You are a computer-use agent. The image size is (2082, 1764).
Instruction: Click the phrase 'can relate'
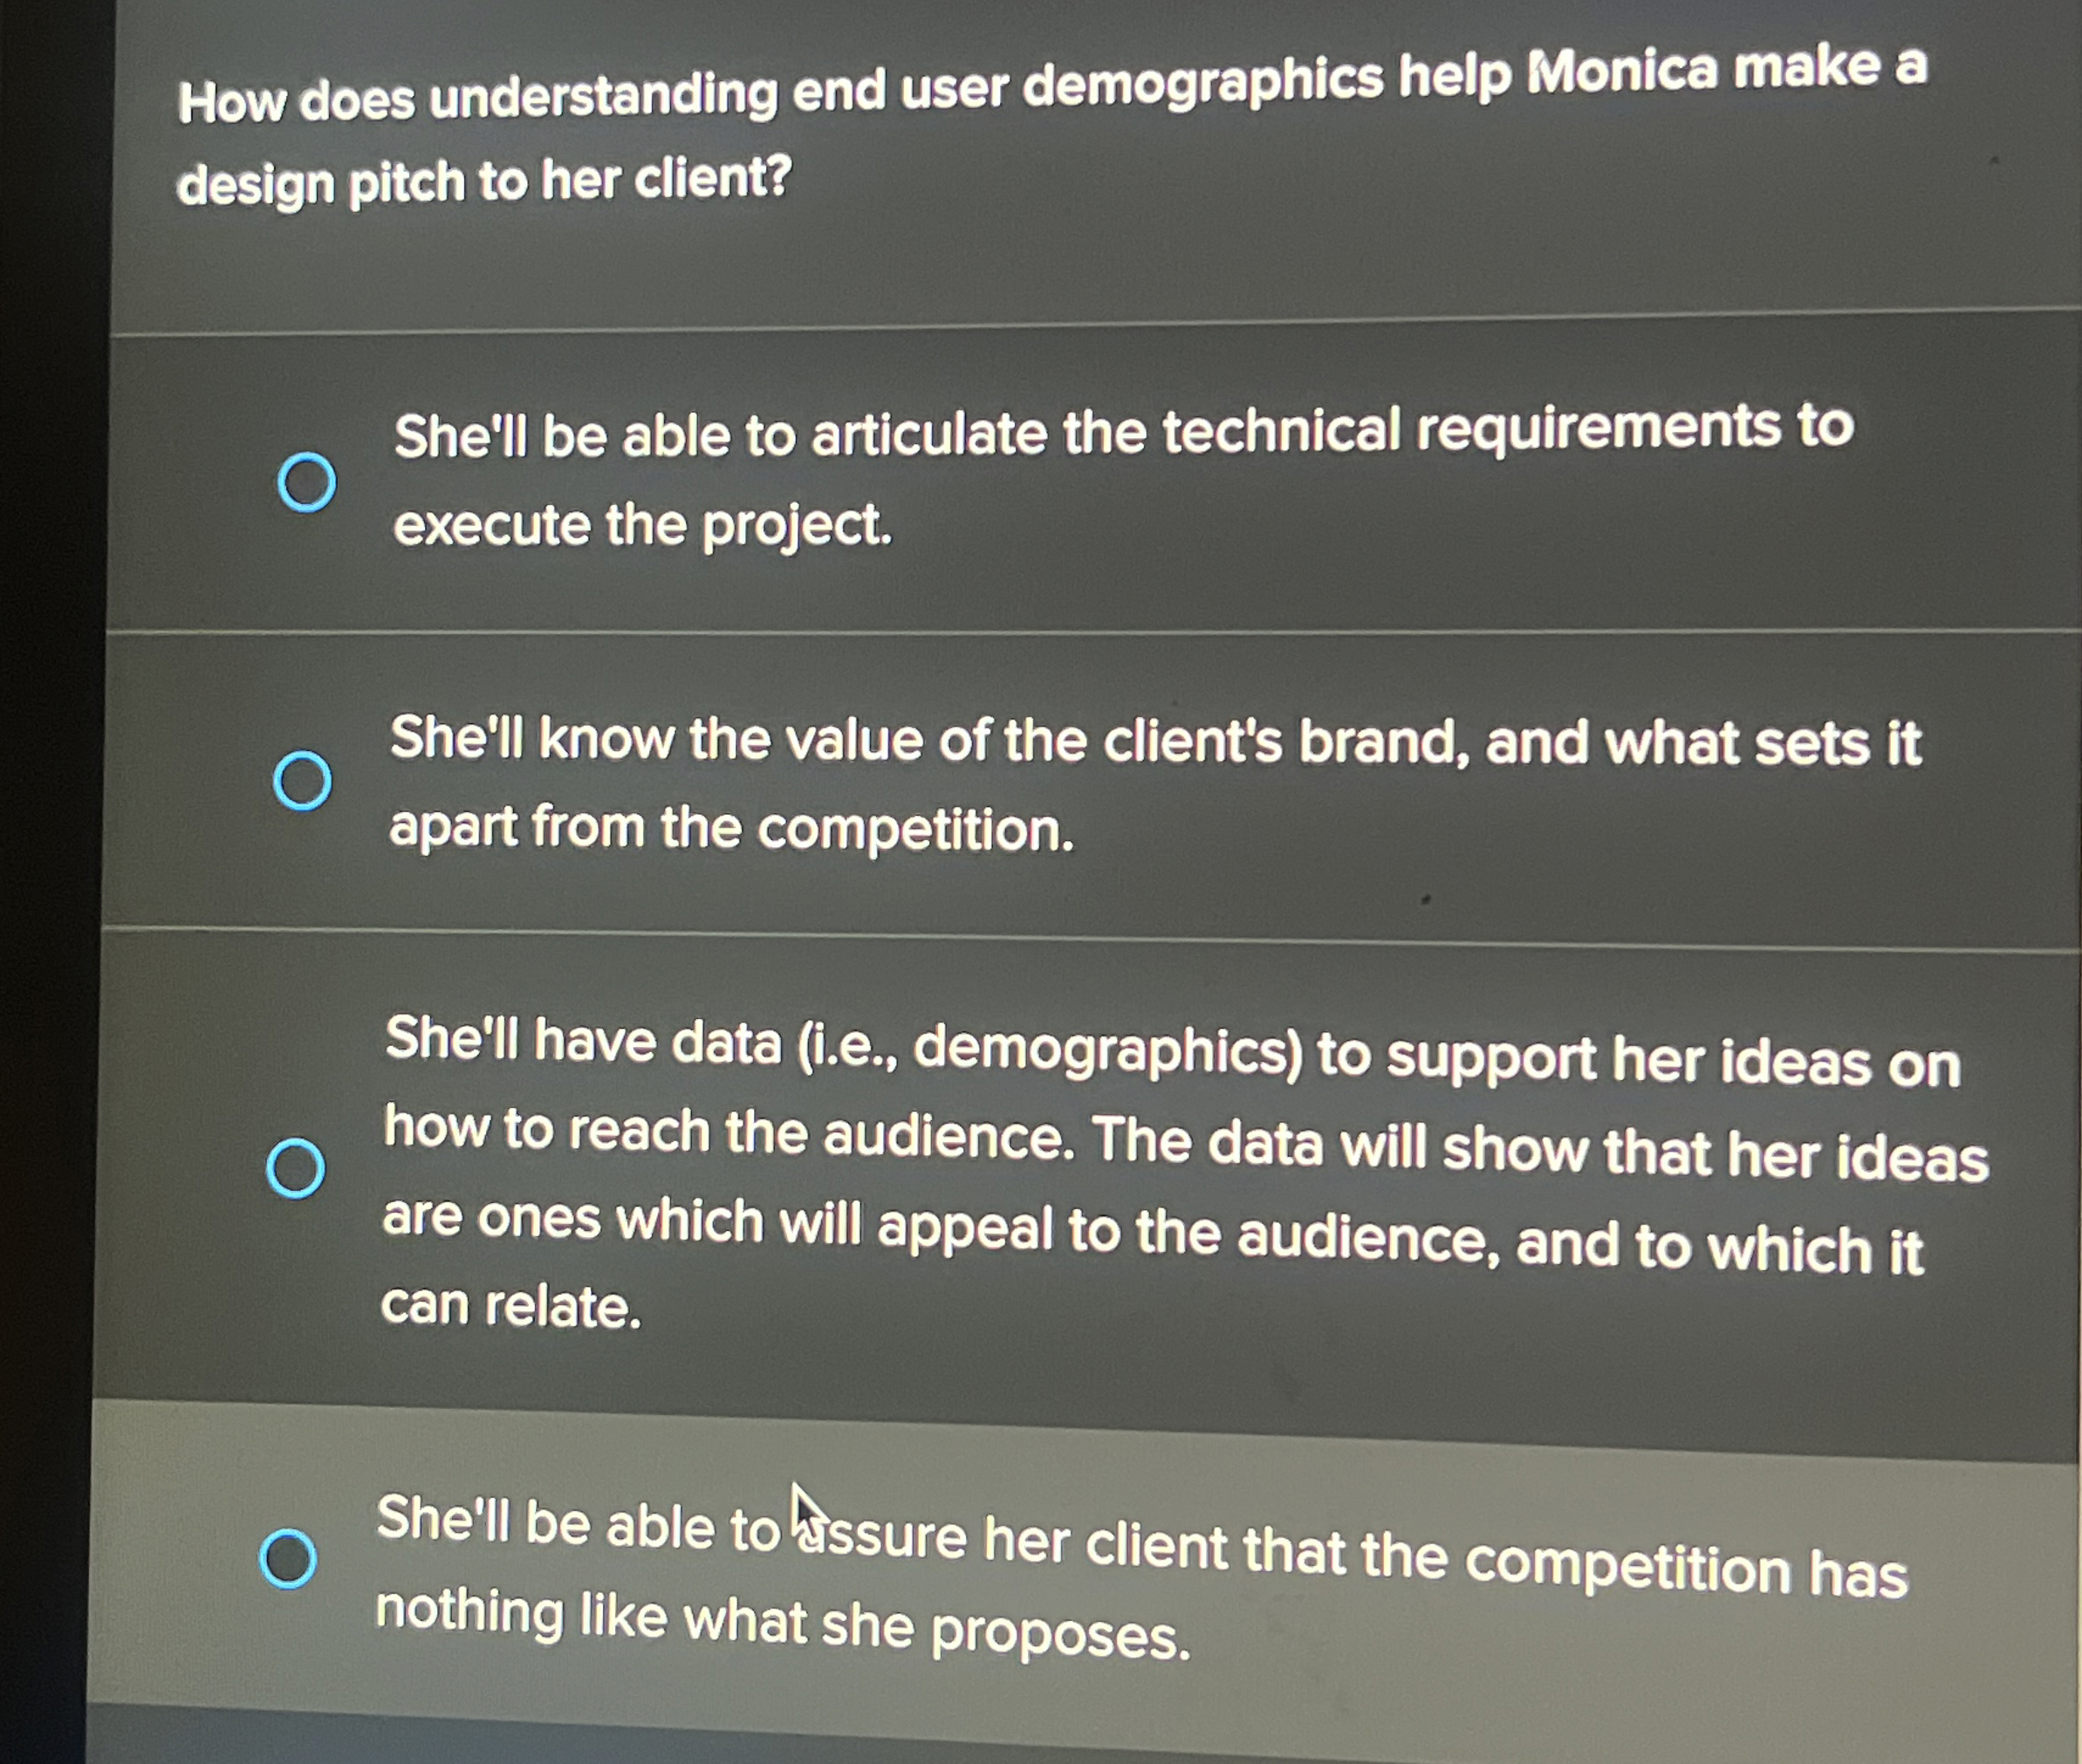(505, 1300)
